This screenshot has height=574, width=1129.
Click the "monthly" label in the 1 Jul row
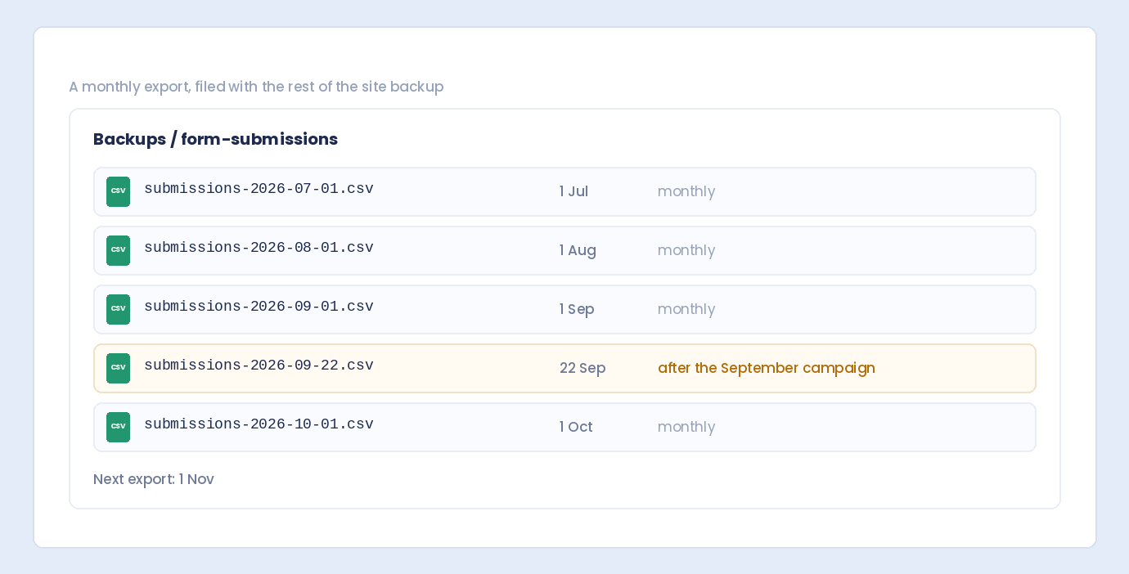[x=686, y=191]
